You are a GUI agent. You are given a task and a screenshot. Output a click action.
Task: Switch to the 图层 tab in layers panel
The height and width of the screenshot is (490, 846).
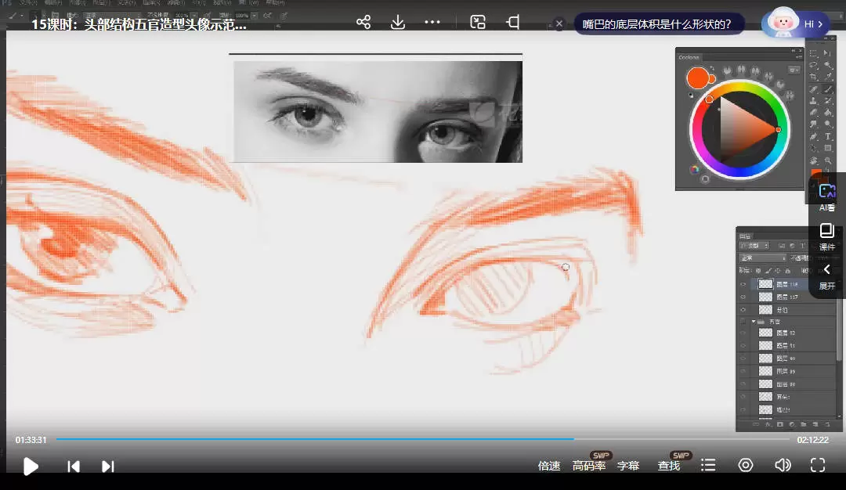[x=745, y=236]
